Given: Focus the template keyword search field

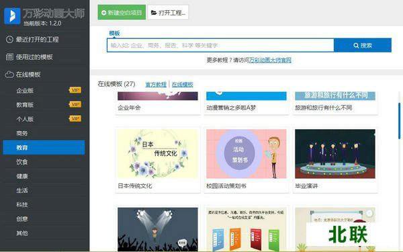Looking at the screenshot, I should (220, 45).
